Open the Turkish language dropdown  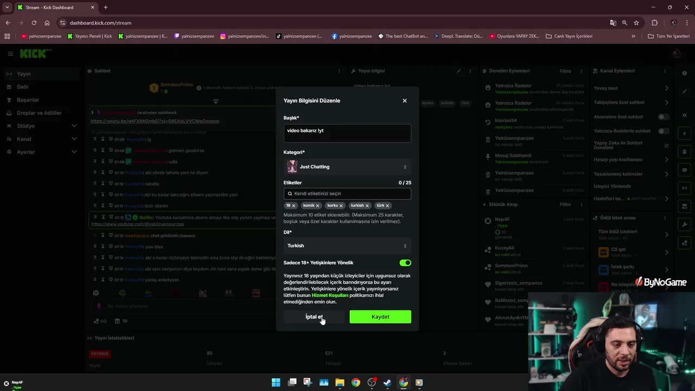coord(347,245)
